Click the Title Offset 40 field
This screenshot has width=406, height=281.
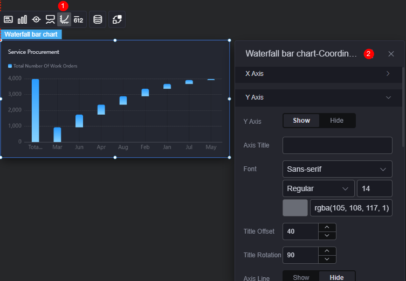click(301, 231)
